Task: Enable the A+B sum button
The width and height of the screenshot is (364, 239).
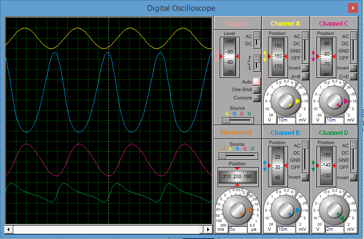Action: pyautogui.click(x=305, y=77)
